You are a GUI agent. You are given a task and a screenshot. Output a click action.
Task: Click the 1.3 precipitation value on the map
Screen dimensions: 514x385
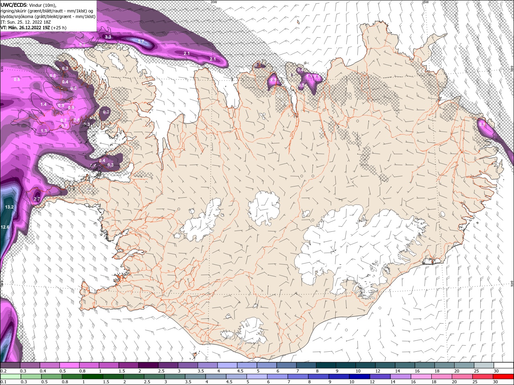click(44, 131)
